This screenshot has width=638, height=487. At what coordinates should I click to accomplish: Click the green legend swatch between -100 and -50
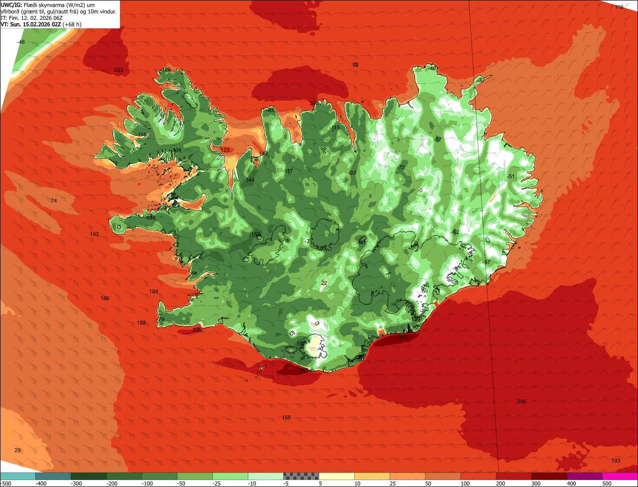coord(159,476)
